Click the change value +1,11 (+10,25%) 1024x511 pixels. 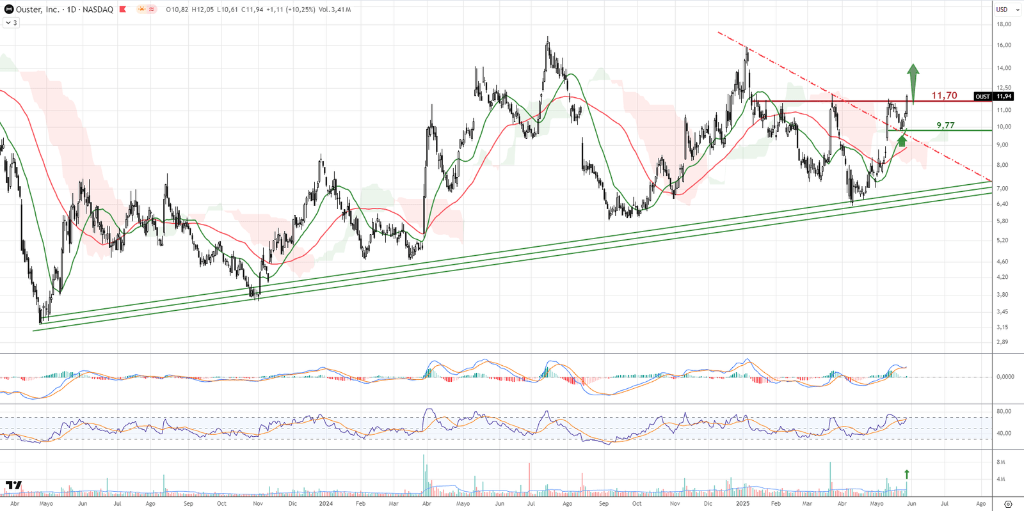click(x=291, y=10)
